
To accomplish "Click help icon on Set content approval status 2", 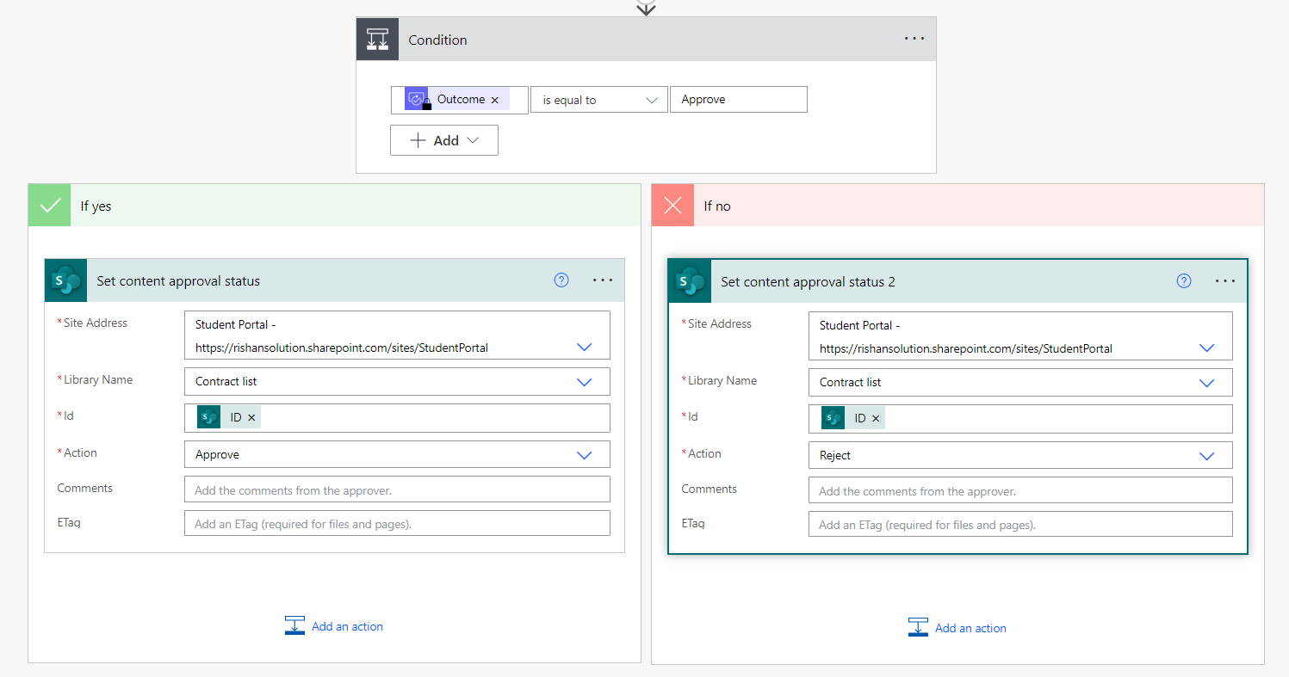I will tap(1184, 281).
